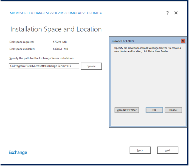189x166 pixels.
Task: Go to previous page with back
Action: pos(140,150)
